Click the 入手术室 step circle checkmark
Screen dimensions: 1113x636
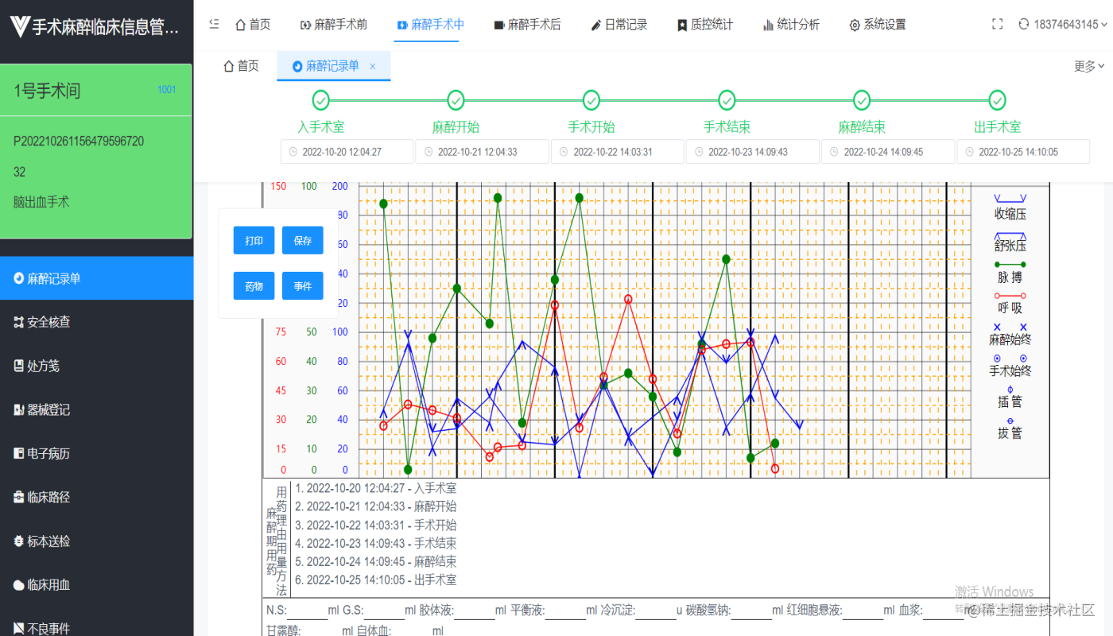pyautogui.click(x=320, y=100)
